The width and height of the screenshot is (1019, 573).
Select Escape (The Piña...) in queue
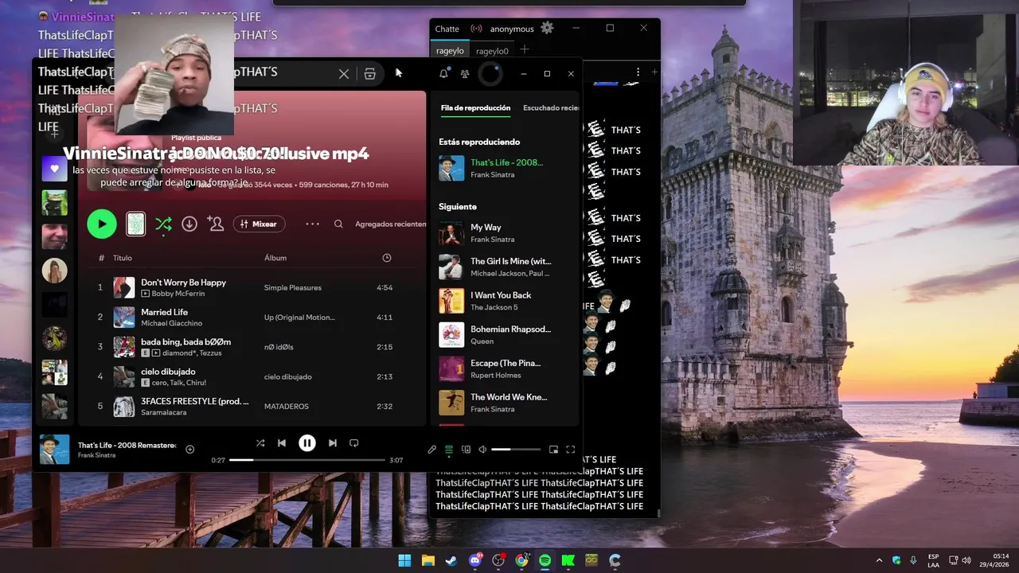point(506,368)
